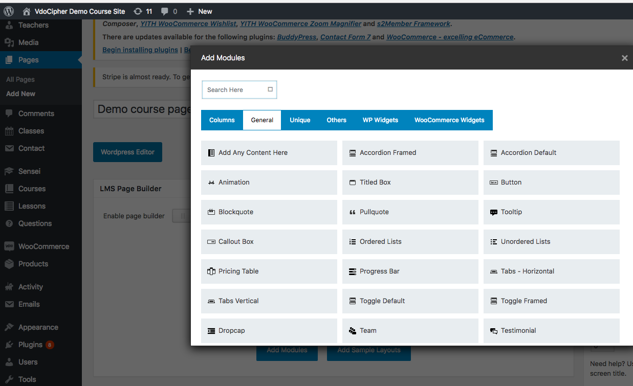Insert the Unordered Lists module
This screenshot has height=386, width=633.
tap(552, 242)
